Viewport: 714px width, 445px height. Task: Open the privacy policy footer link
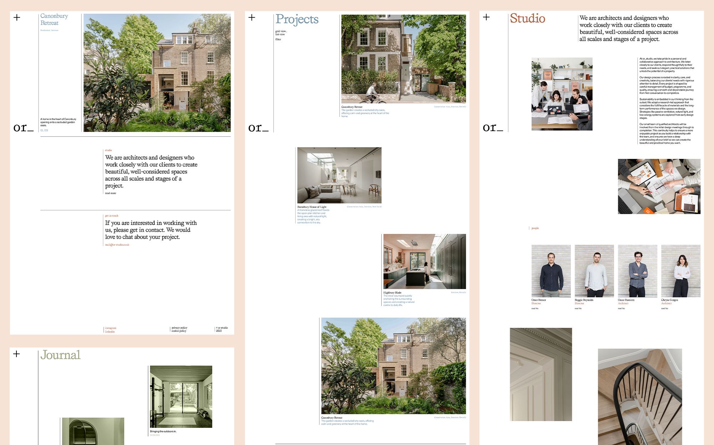click(x=179, y=327)
